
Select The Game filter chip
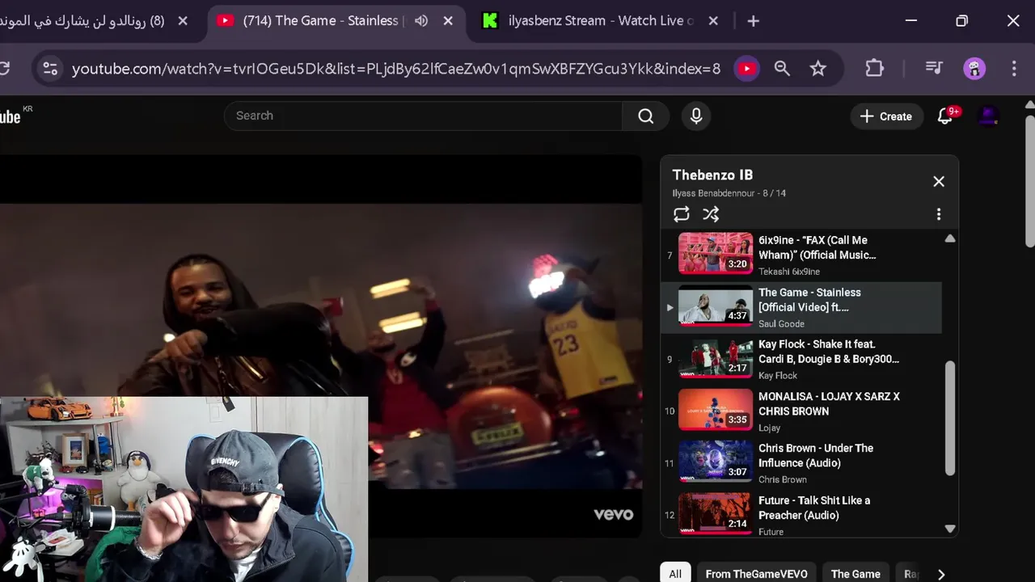[855, 574]
